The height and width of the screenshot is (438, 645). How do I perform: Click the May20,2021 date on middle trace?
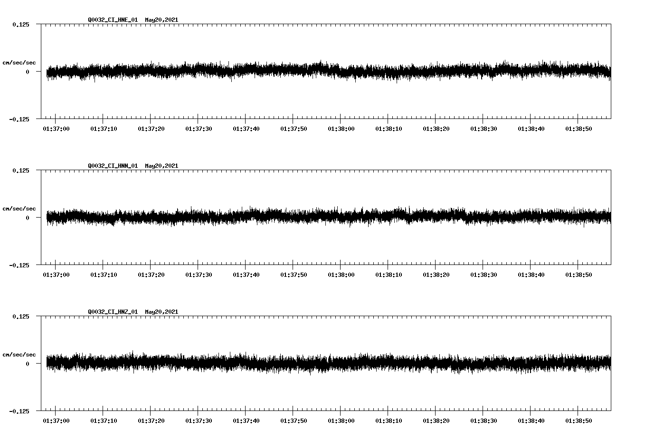(161, 165)
